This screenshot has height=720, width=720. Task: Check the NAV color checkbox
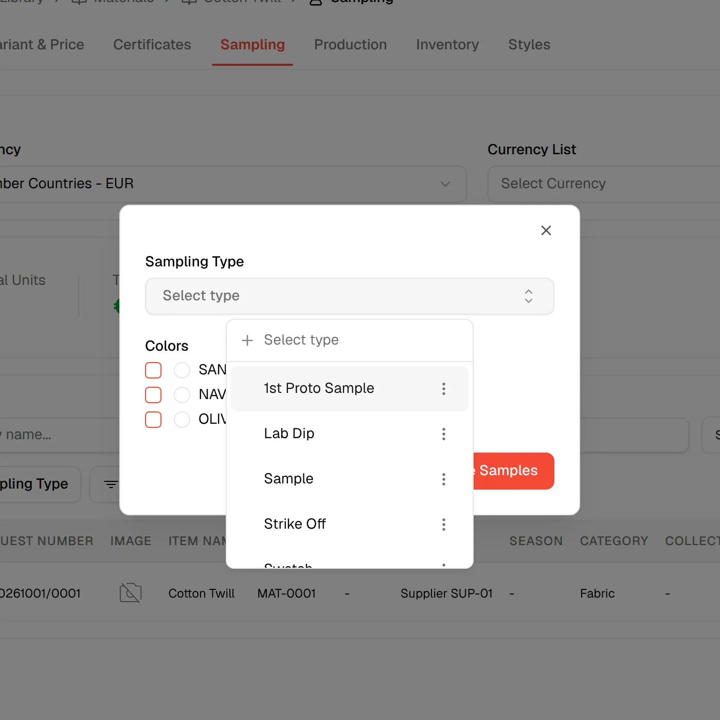(153, 395)
